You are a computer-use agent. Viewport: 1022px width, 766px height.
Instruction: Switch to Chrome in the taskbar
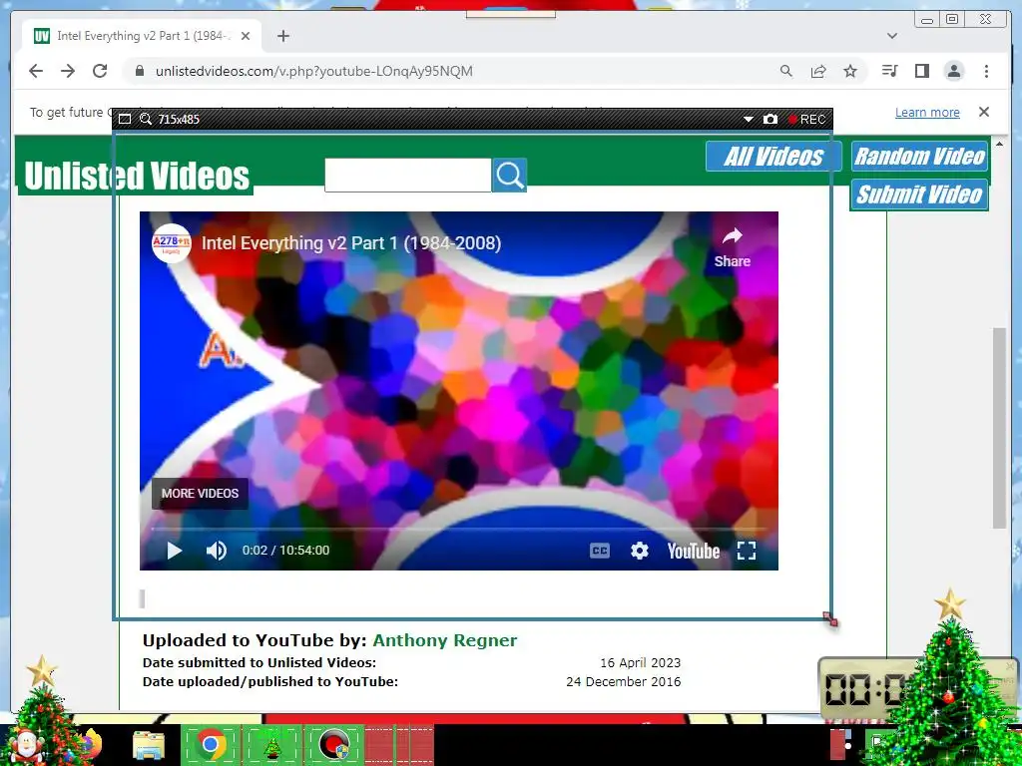(211, 744)
